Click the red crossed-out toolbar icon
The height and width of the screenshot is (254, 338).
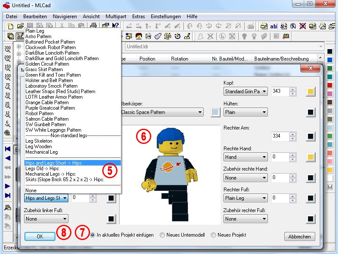click(x=303, y=26)
